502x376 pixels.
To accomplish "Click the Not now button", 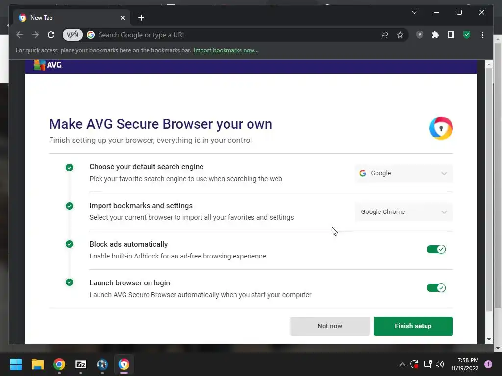I will coord(329,326).
